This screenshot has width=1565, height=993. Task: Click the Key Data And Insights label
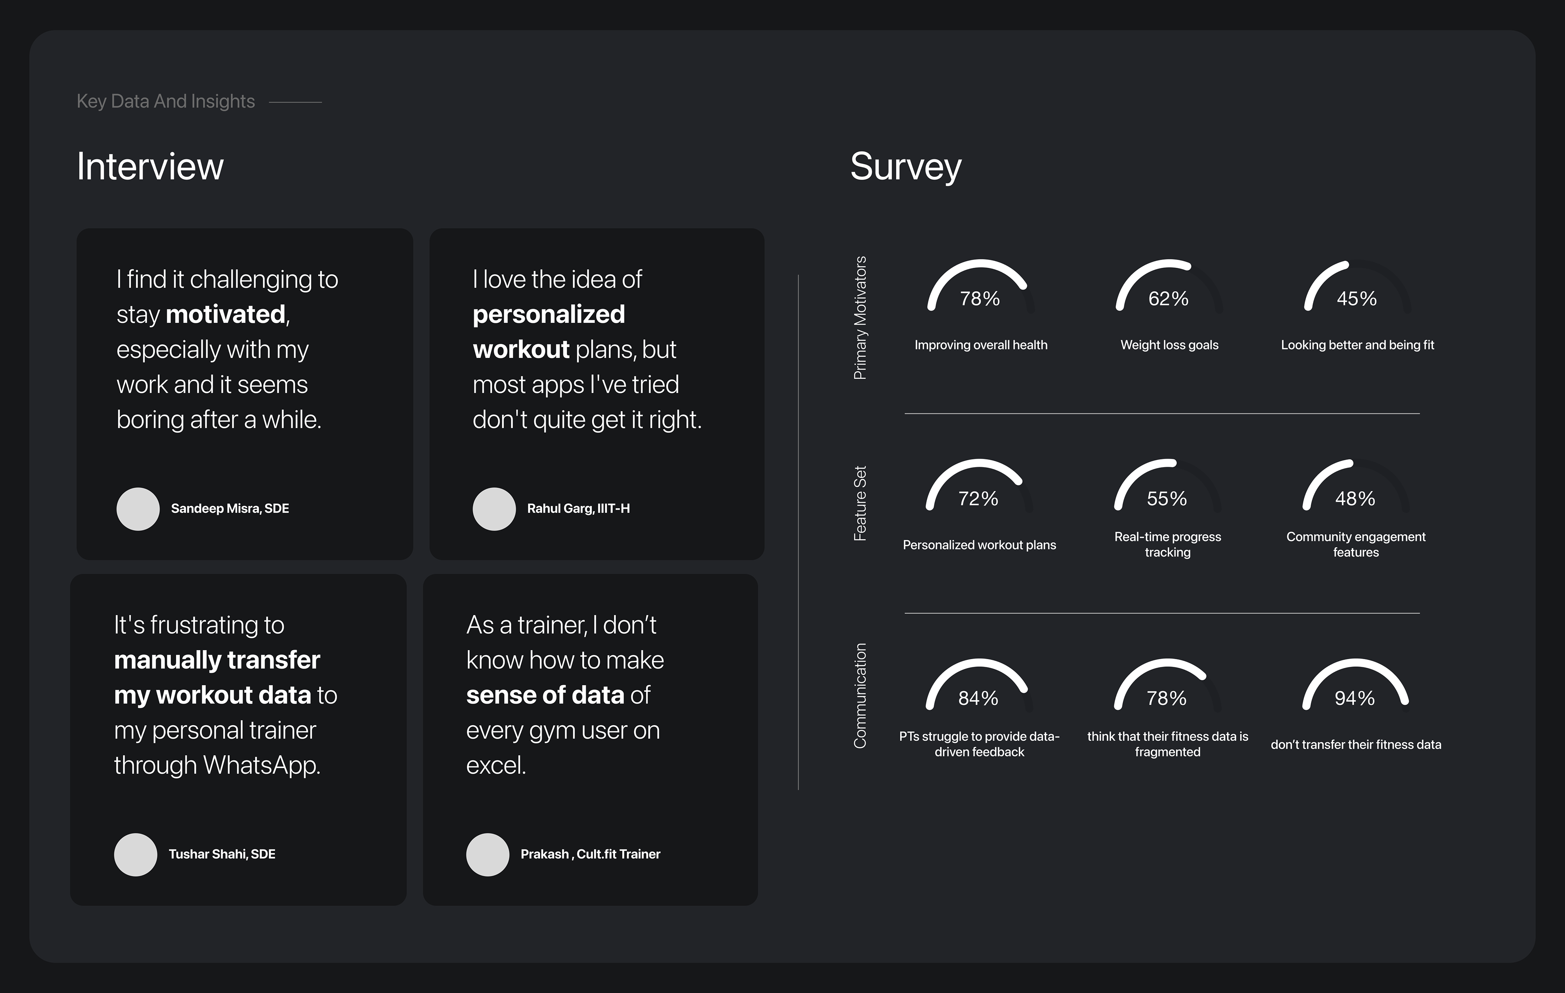(166, 102)
